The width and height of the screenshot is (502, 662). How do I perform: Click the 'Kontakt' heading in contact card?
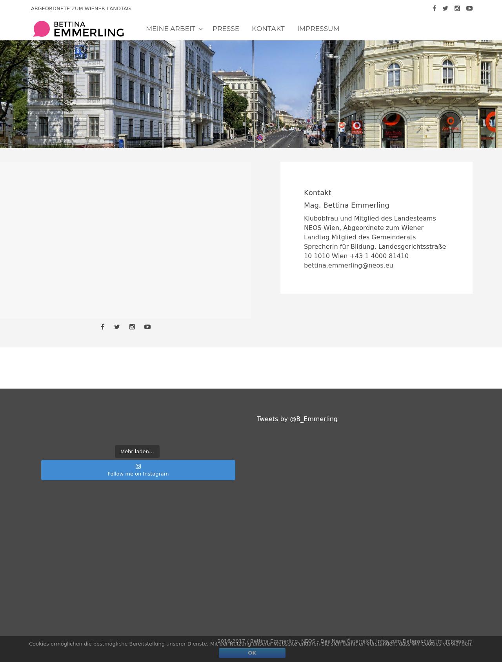coord(318,192)
